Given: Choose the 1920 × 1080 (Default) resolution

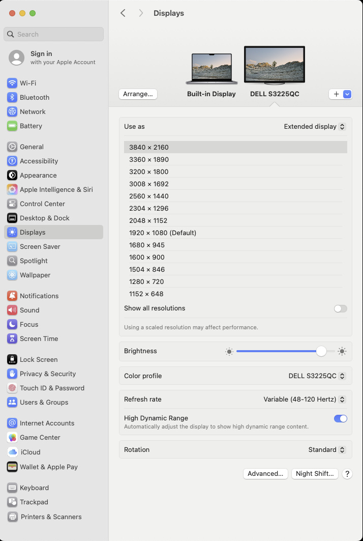Looking at the screenshot, I should coord(163,233).
